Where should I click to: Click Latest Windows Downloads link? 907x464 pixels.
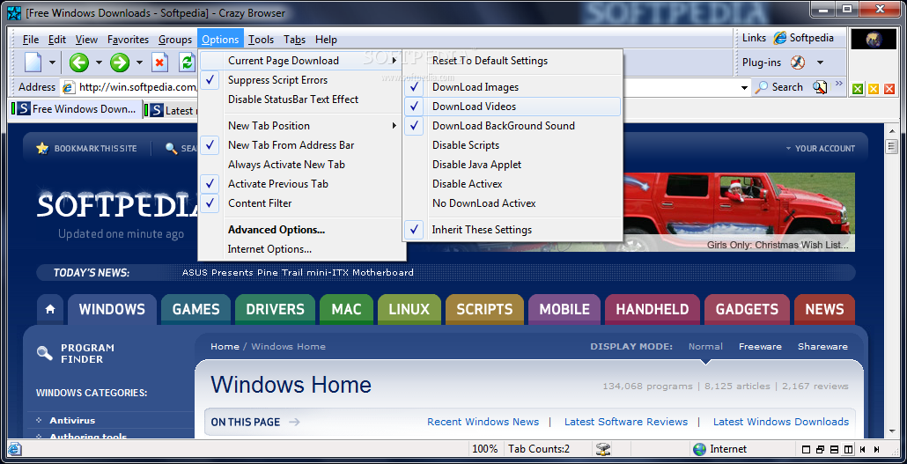(781, 422)
